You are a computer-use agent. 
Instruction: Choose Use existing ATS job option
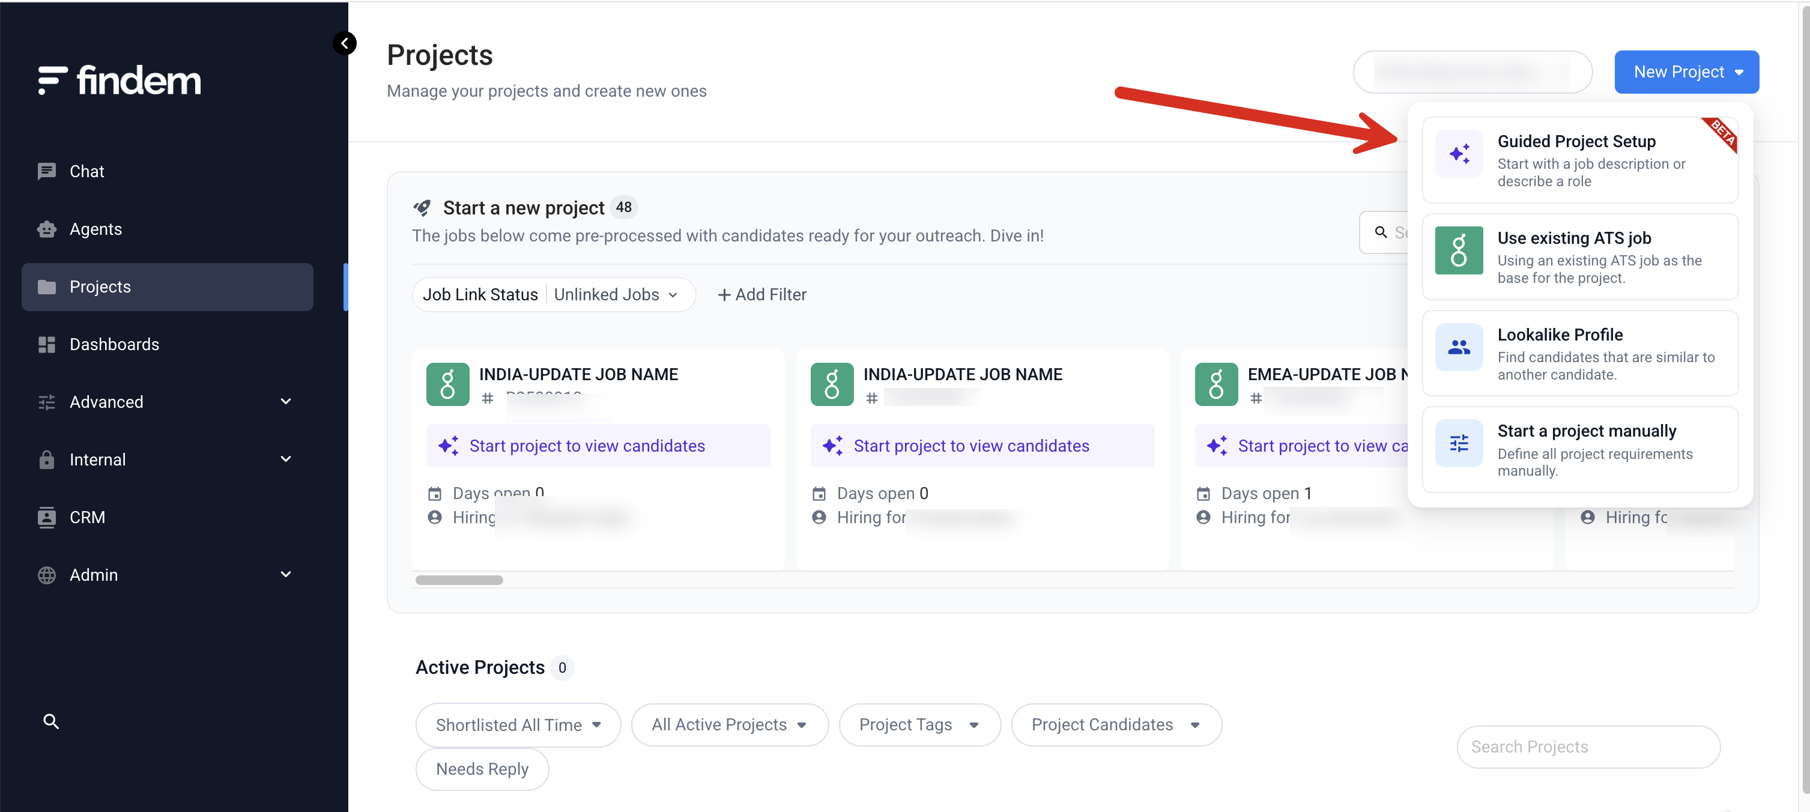click(1580, 256)
